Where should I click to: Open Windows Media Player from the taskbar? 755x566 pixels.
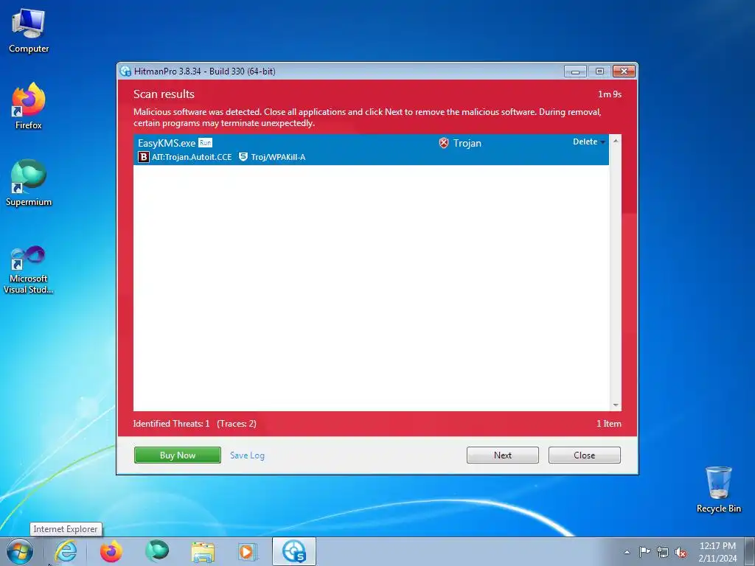pos(248,551)
